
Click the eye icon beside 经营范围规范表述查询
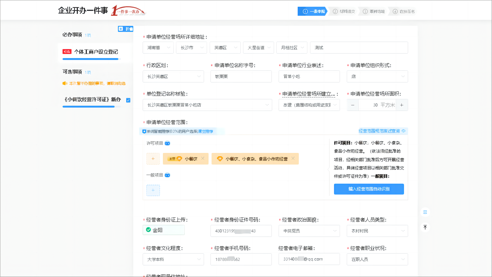[403, 131]
